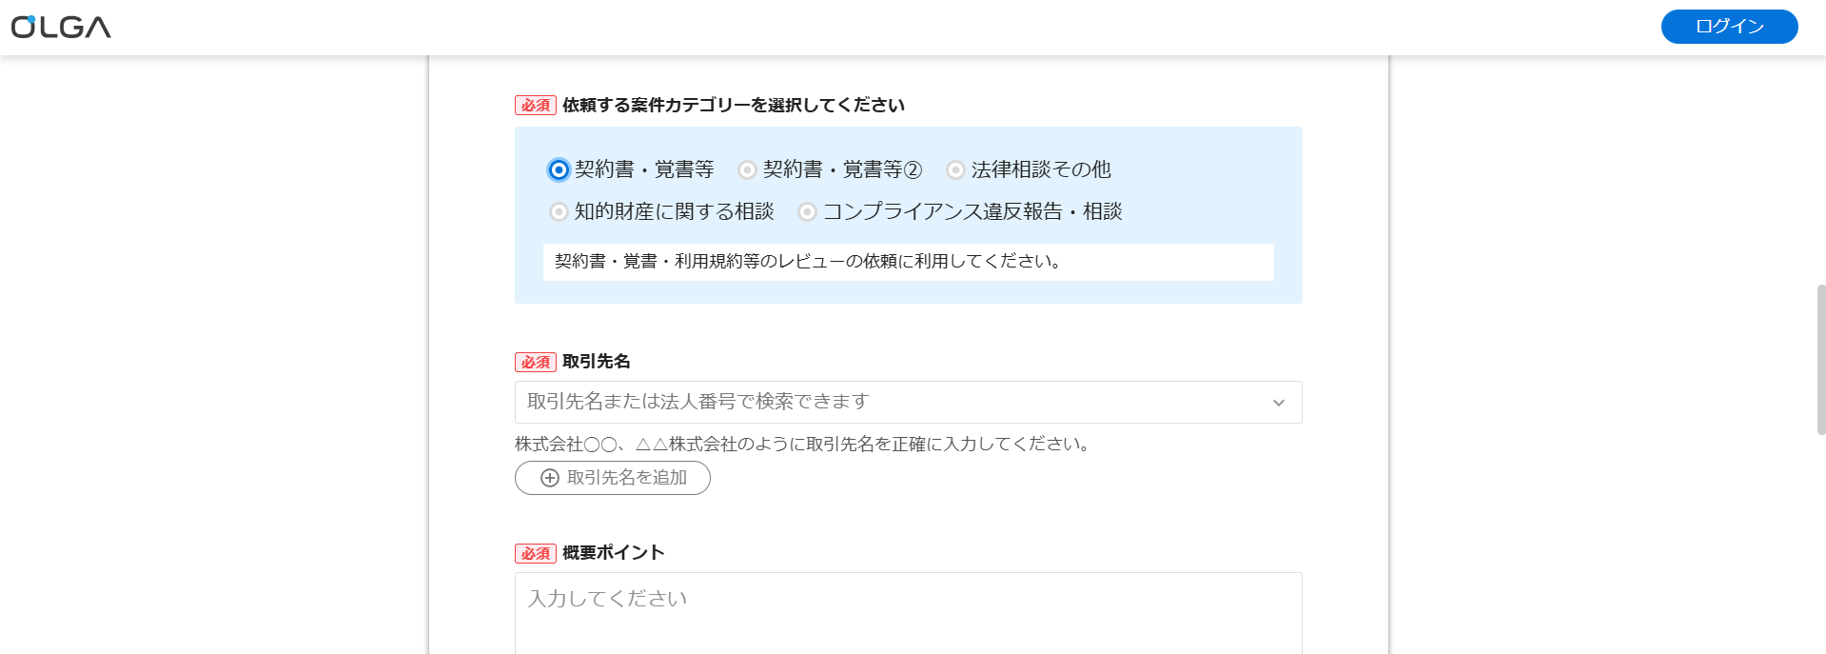Click the plus icon in 取引先名を追加
Viewport: 1826px width, 654px height.
point(550,478)
